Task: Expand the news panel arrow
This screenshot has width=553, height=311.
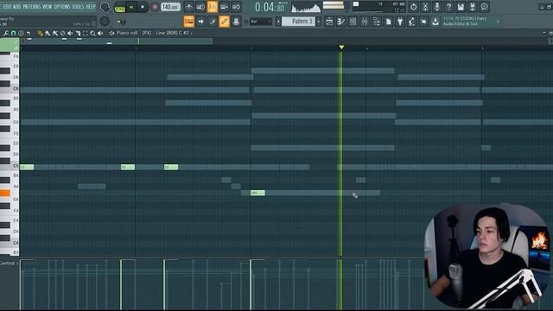Action: pyautogui.click(x=499, y=22)
